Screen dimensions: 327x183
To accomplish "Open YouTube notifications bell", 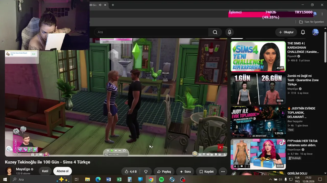I will click(x=303, y=32).
